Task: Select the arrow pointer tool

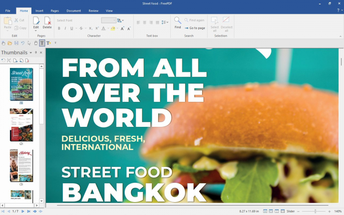Action: [29, 43]
